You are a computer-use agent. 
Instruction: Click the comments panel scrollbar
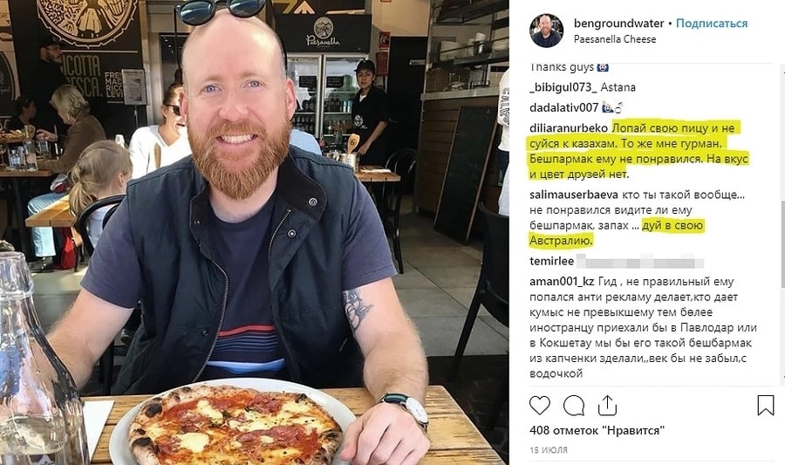coord(782,243)
